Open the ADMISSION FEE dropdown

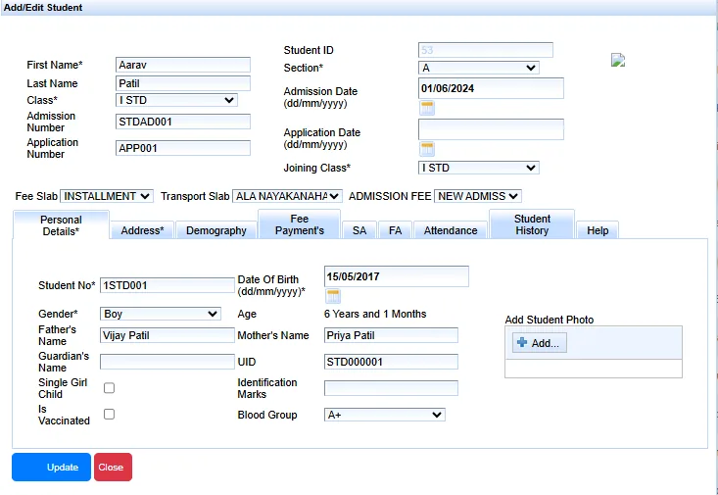478,196
